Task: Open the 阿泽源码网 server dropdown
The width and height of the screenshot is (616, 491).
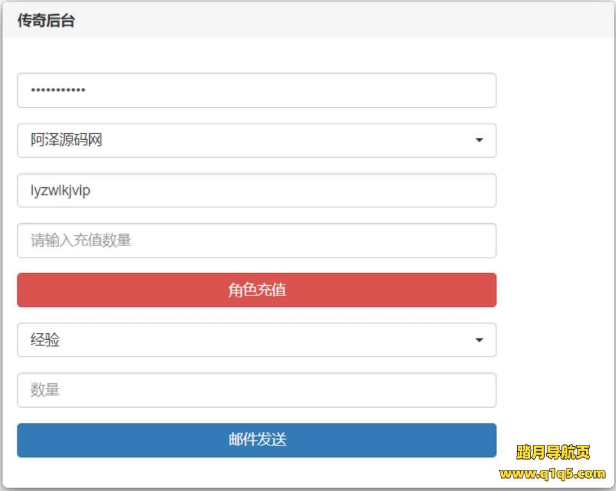Action: pyautogui.click(x=257, y=140)
